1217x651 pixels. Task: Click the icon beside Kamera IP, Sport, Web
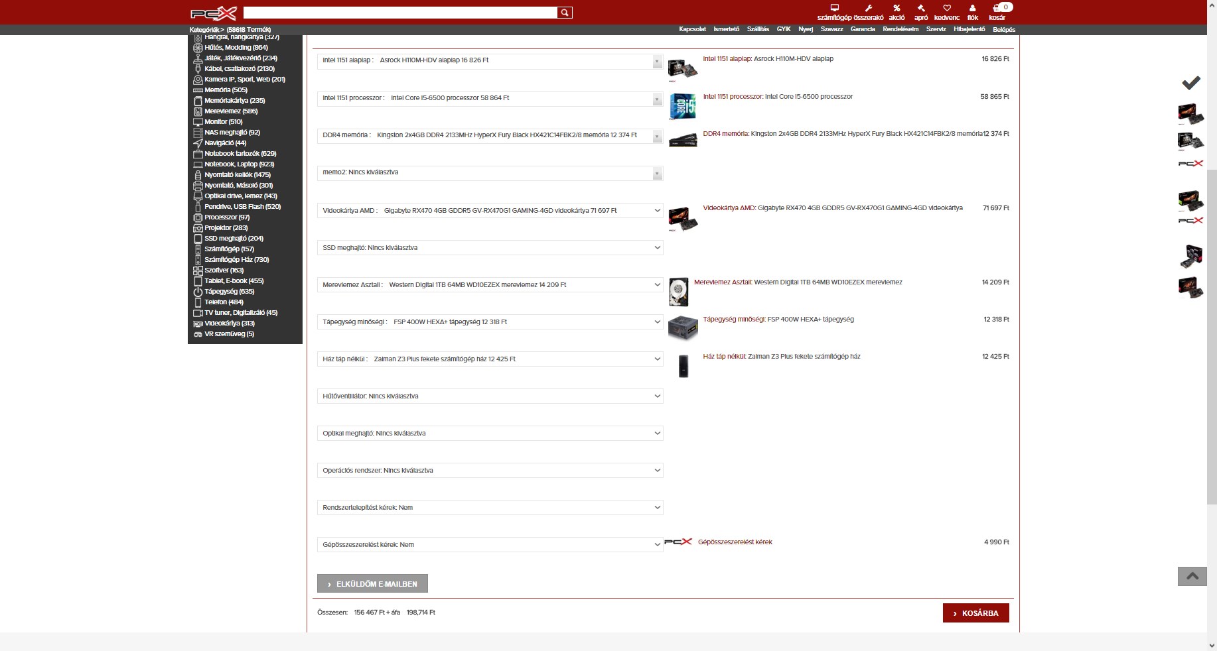[x=198, y=80]
